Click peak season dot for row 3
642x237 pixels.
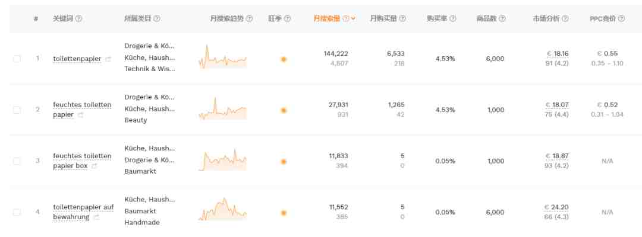[284, 162]
